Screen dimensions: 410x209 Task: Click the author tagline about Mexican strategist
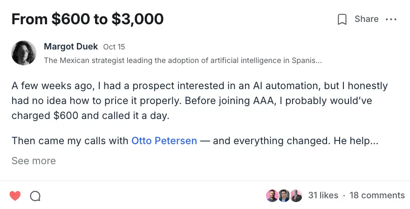tap(183, 60)
